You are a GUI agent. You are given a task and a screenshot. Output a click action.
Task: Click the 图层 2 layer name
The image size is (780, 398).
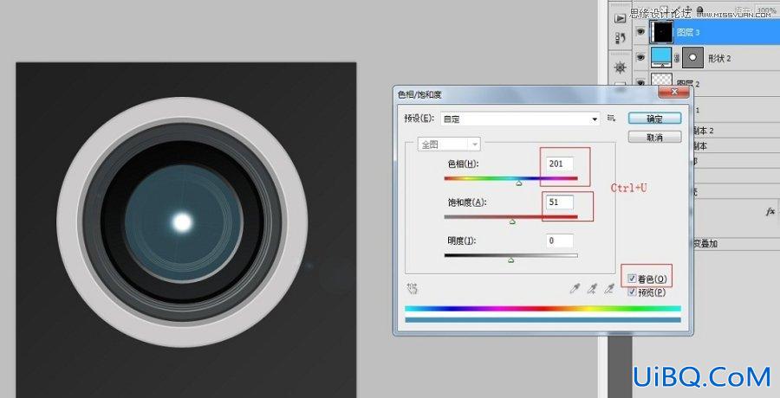688,84
